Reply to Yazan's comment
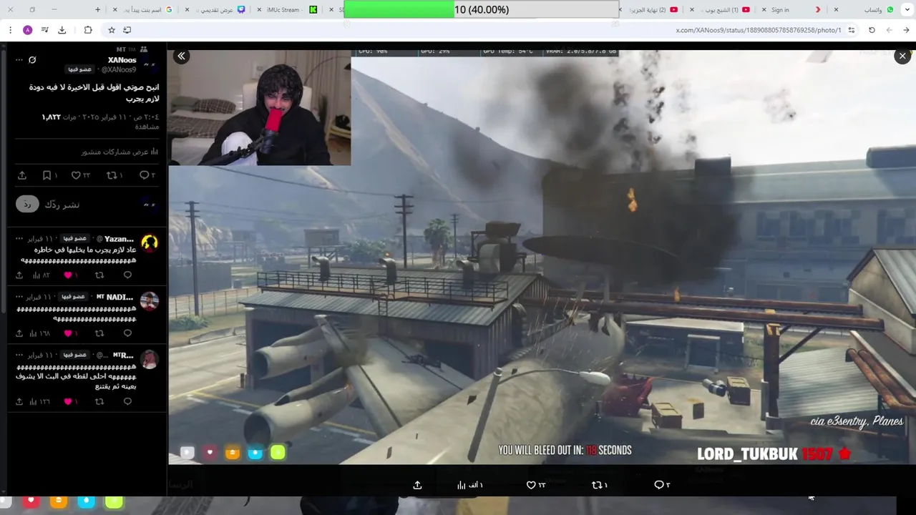 [x=127, y=275]
